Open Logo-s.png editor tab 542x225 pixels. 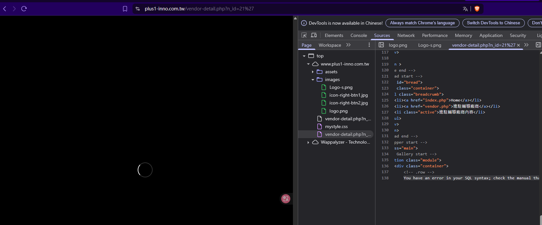(429, 45)
